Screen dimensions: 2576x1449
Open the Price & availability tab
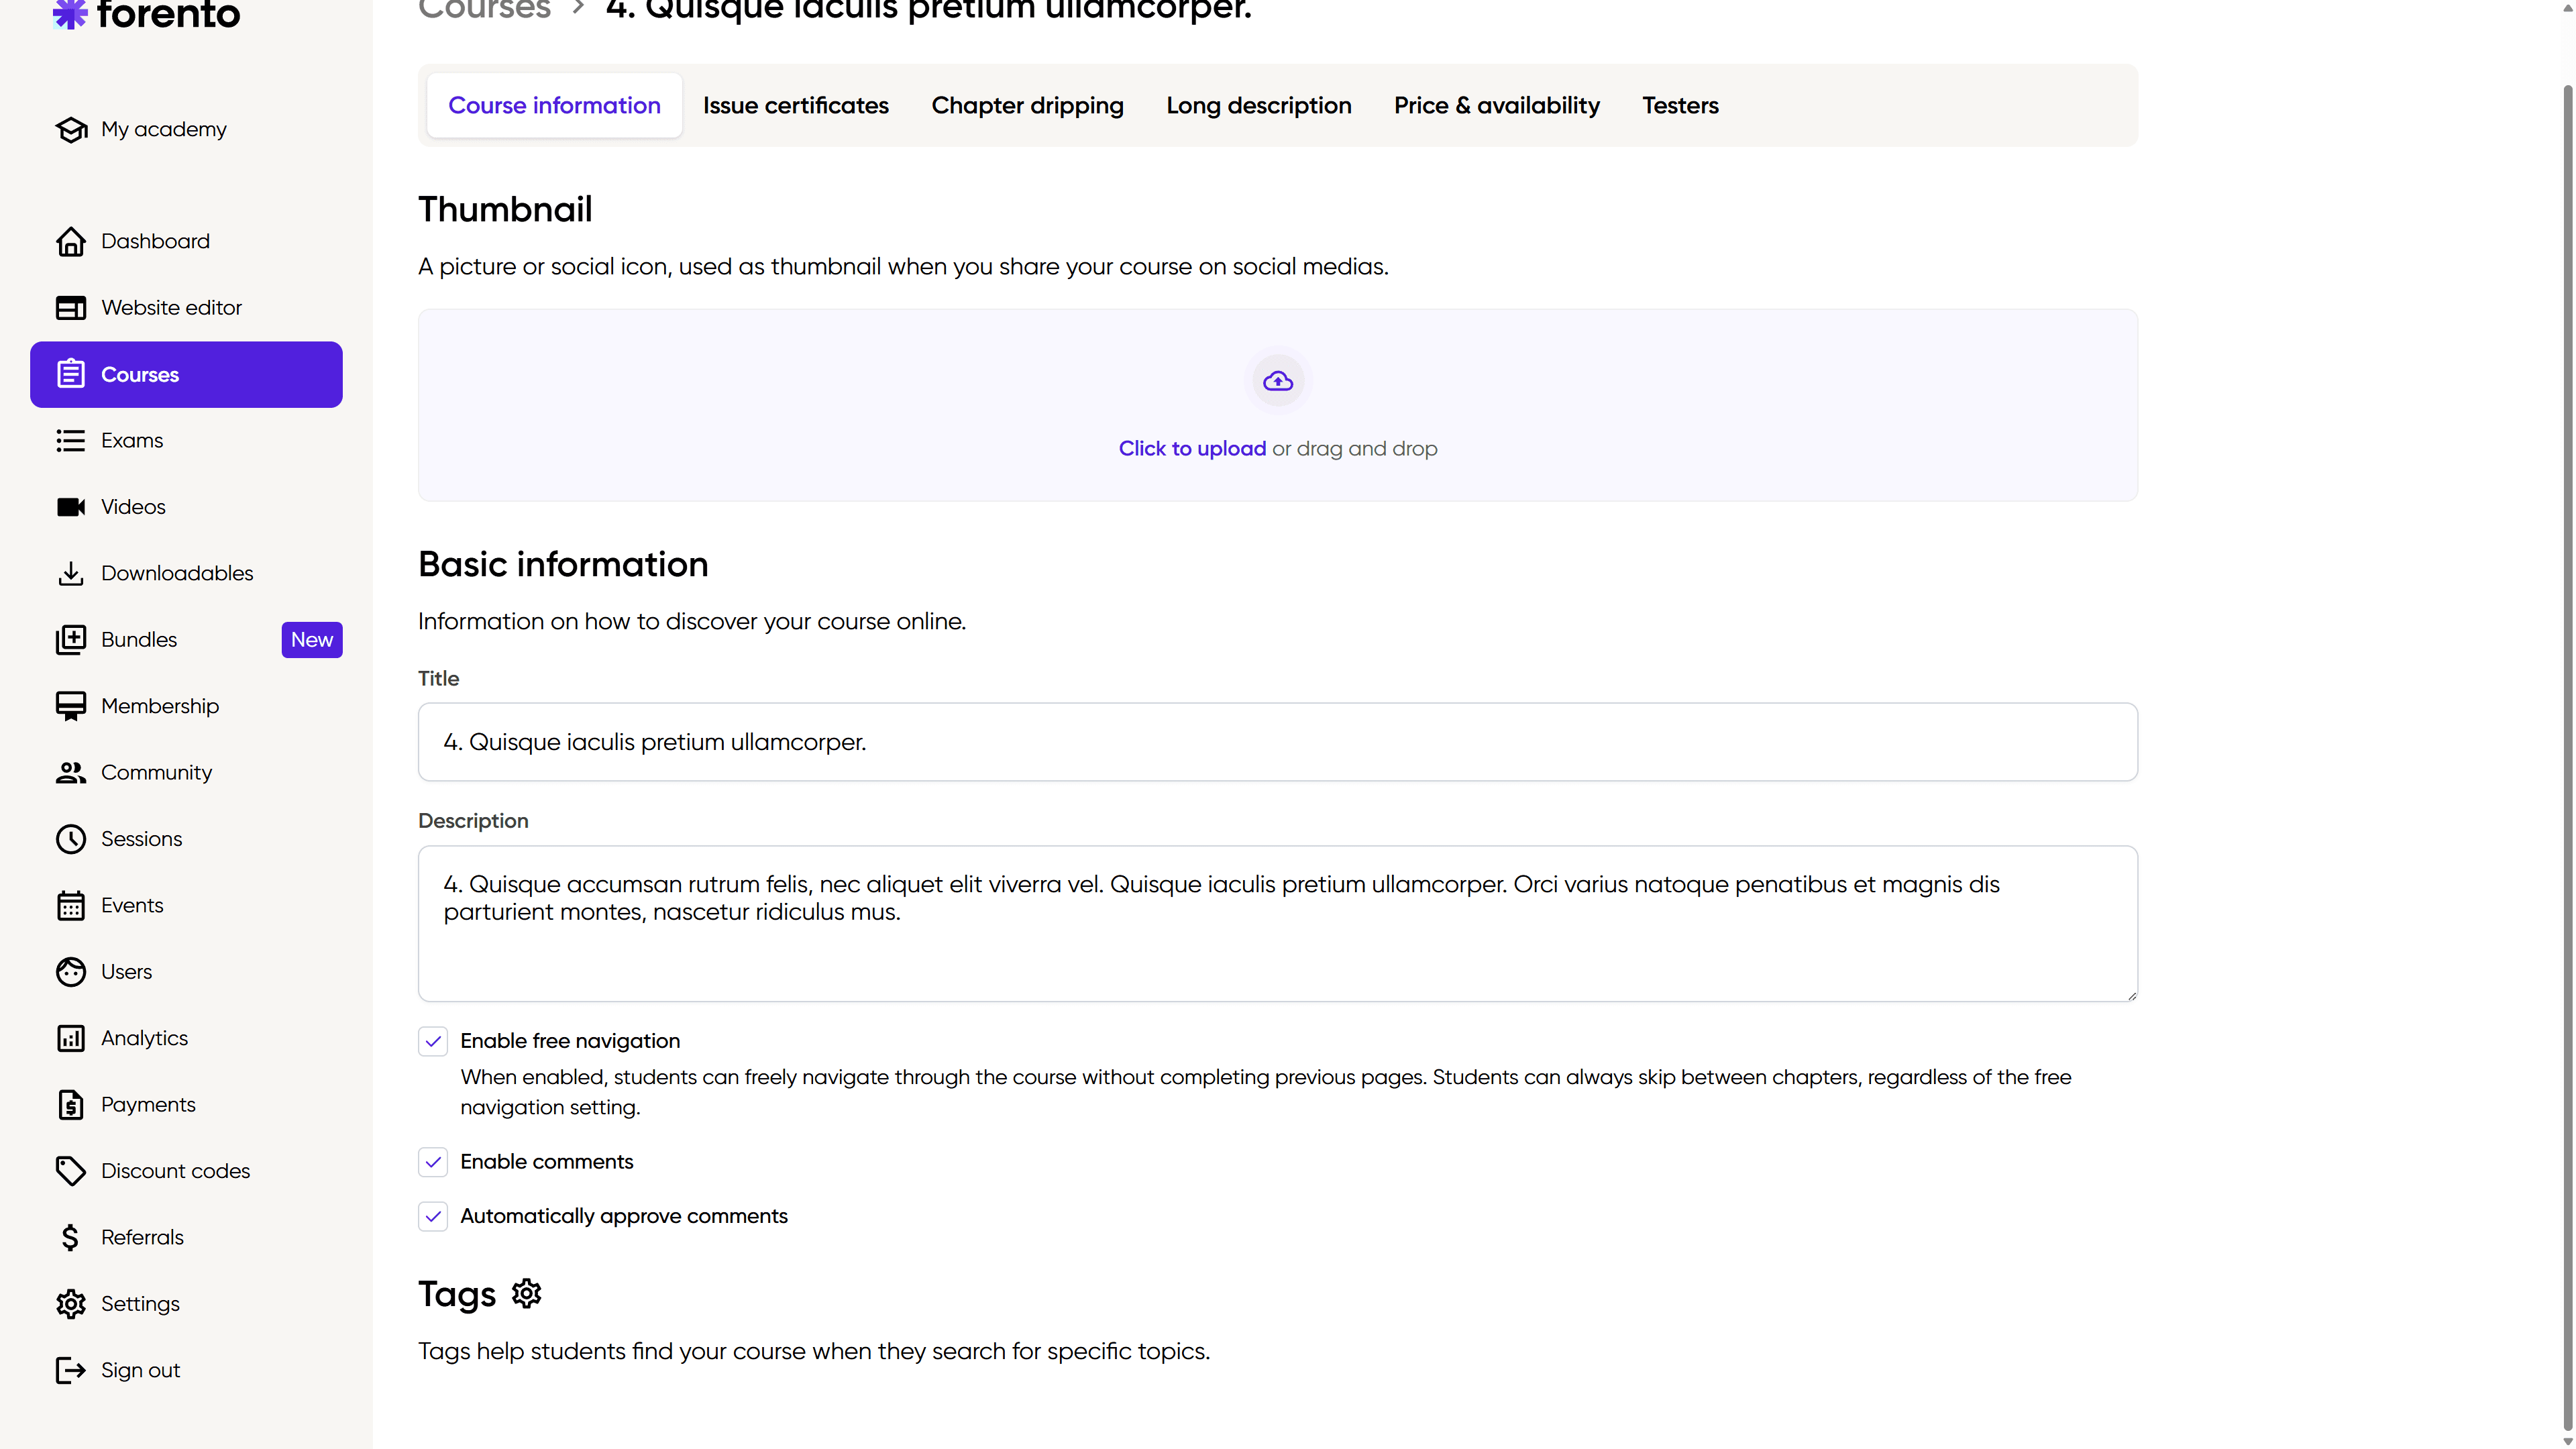click(1496, 105)
